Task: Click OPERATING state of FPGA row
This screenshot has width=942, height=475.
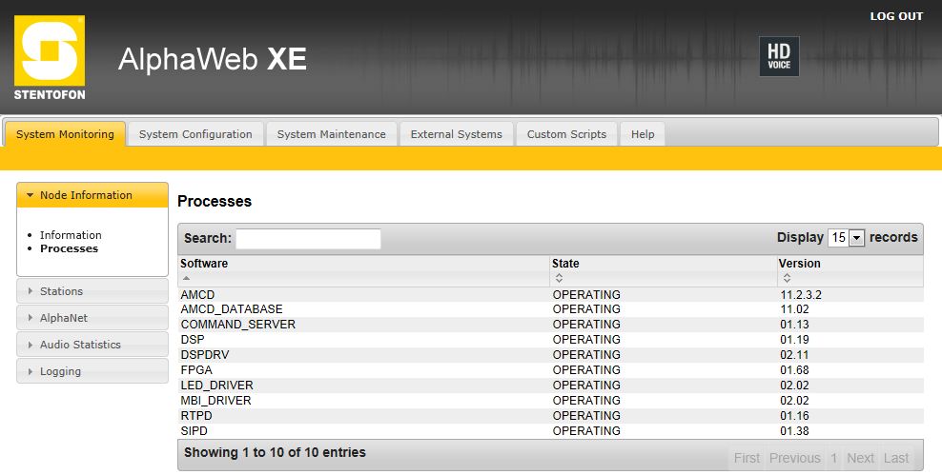Action: point(586,370)
